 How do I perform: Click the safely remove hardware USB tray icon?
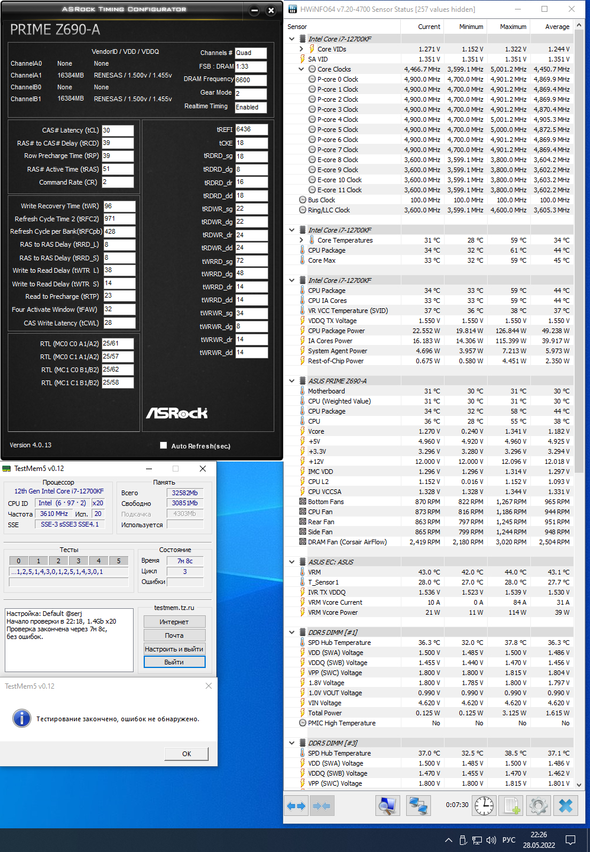(x=463, y=840)
